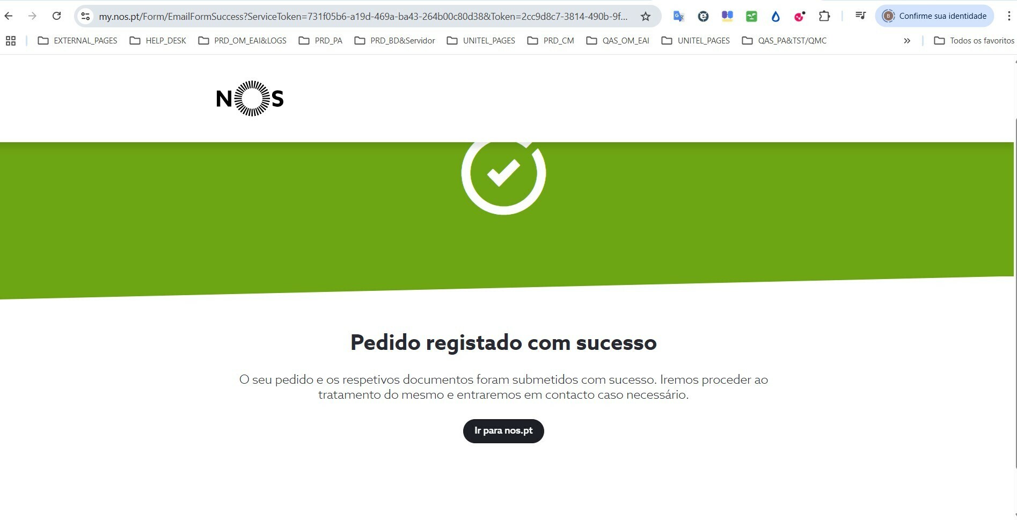Click the Ir para nos.pt button

[503, 431]
